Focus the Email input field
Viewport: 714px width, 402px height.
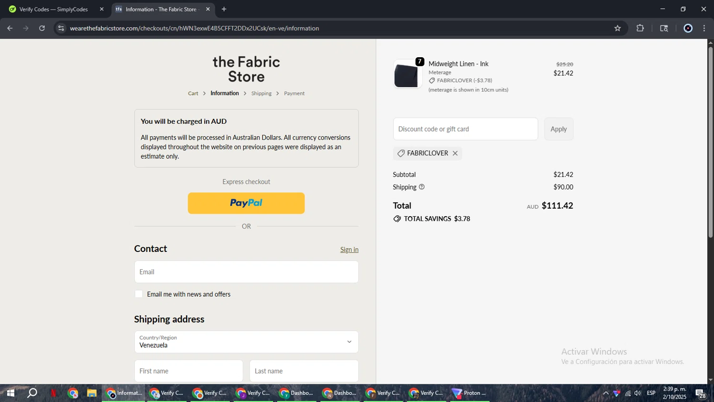coord(246,272)
